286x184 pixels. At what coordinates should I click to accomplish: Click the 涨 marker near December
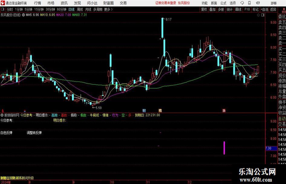pyautogui.click(x=224, y=111)
